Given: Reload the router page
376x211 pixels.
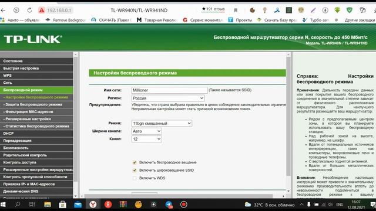Looking at the screenshot, I should [x=29, y=11].
